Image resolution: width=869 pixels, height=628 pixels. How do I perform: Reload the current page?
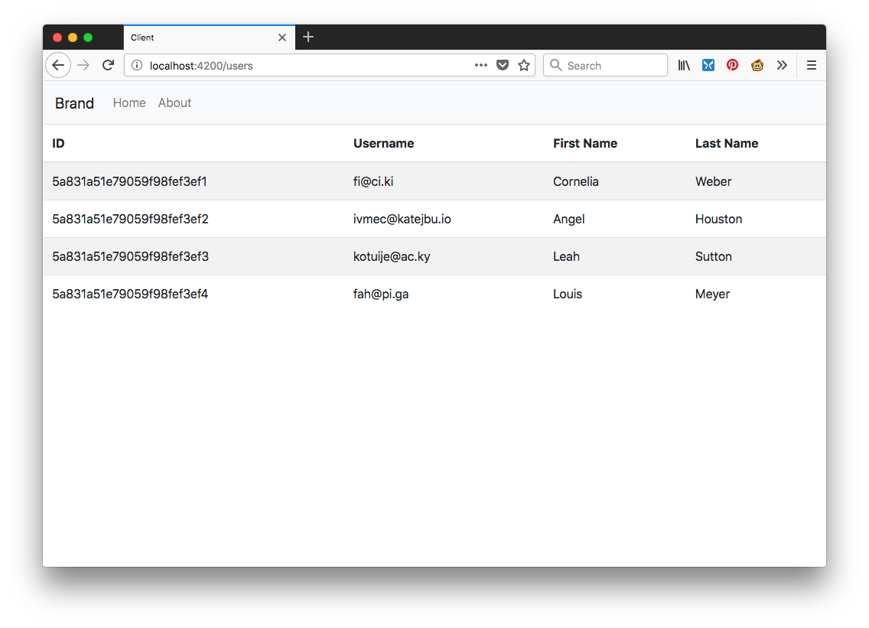[x=108, y=66]
